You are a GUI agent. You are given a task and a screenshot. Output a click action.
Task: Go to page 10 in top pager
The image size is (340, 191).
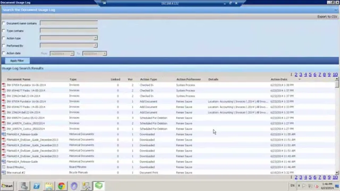pyautogui.click(x=335, y=74)
